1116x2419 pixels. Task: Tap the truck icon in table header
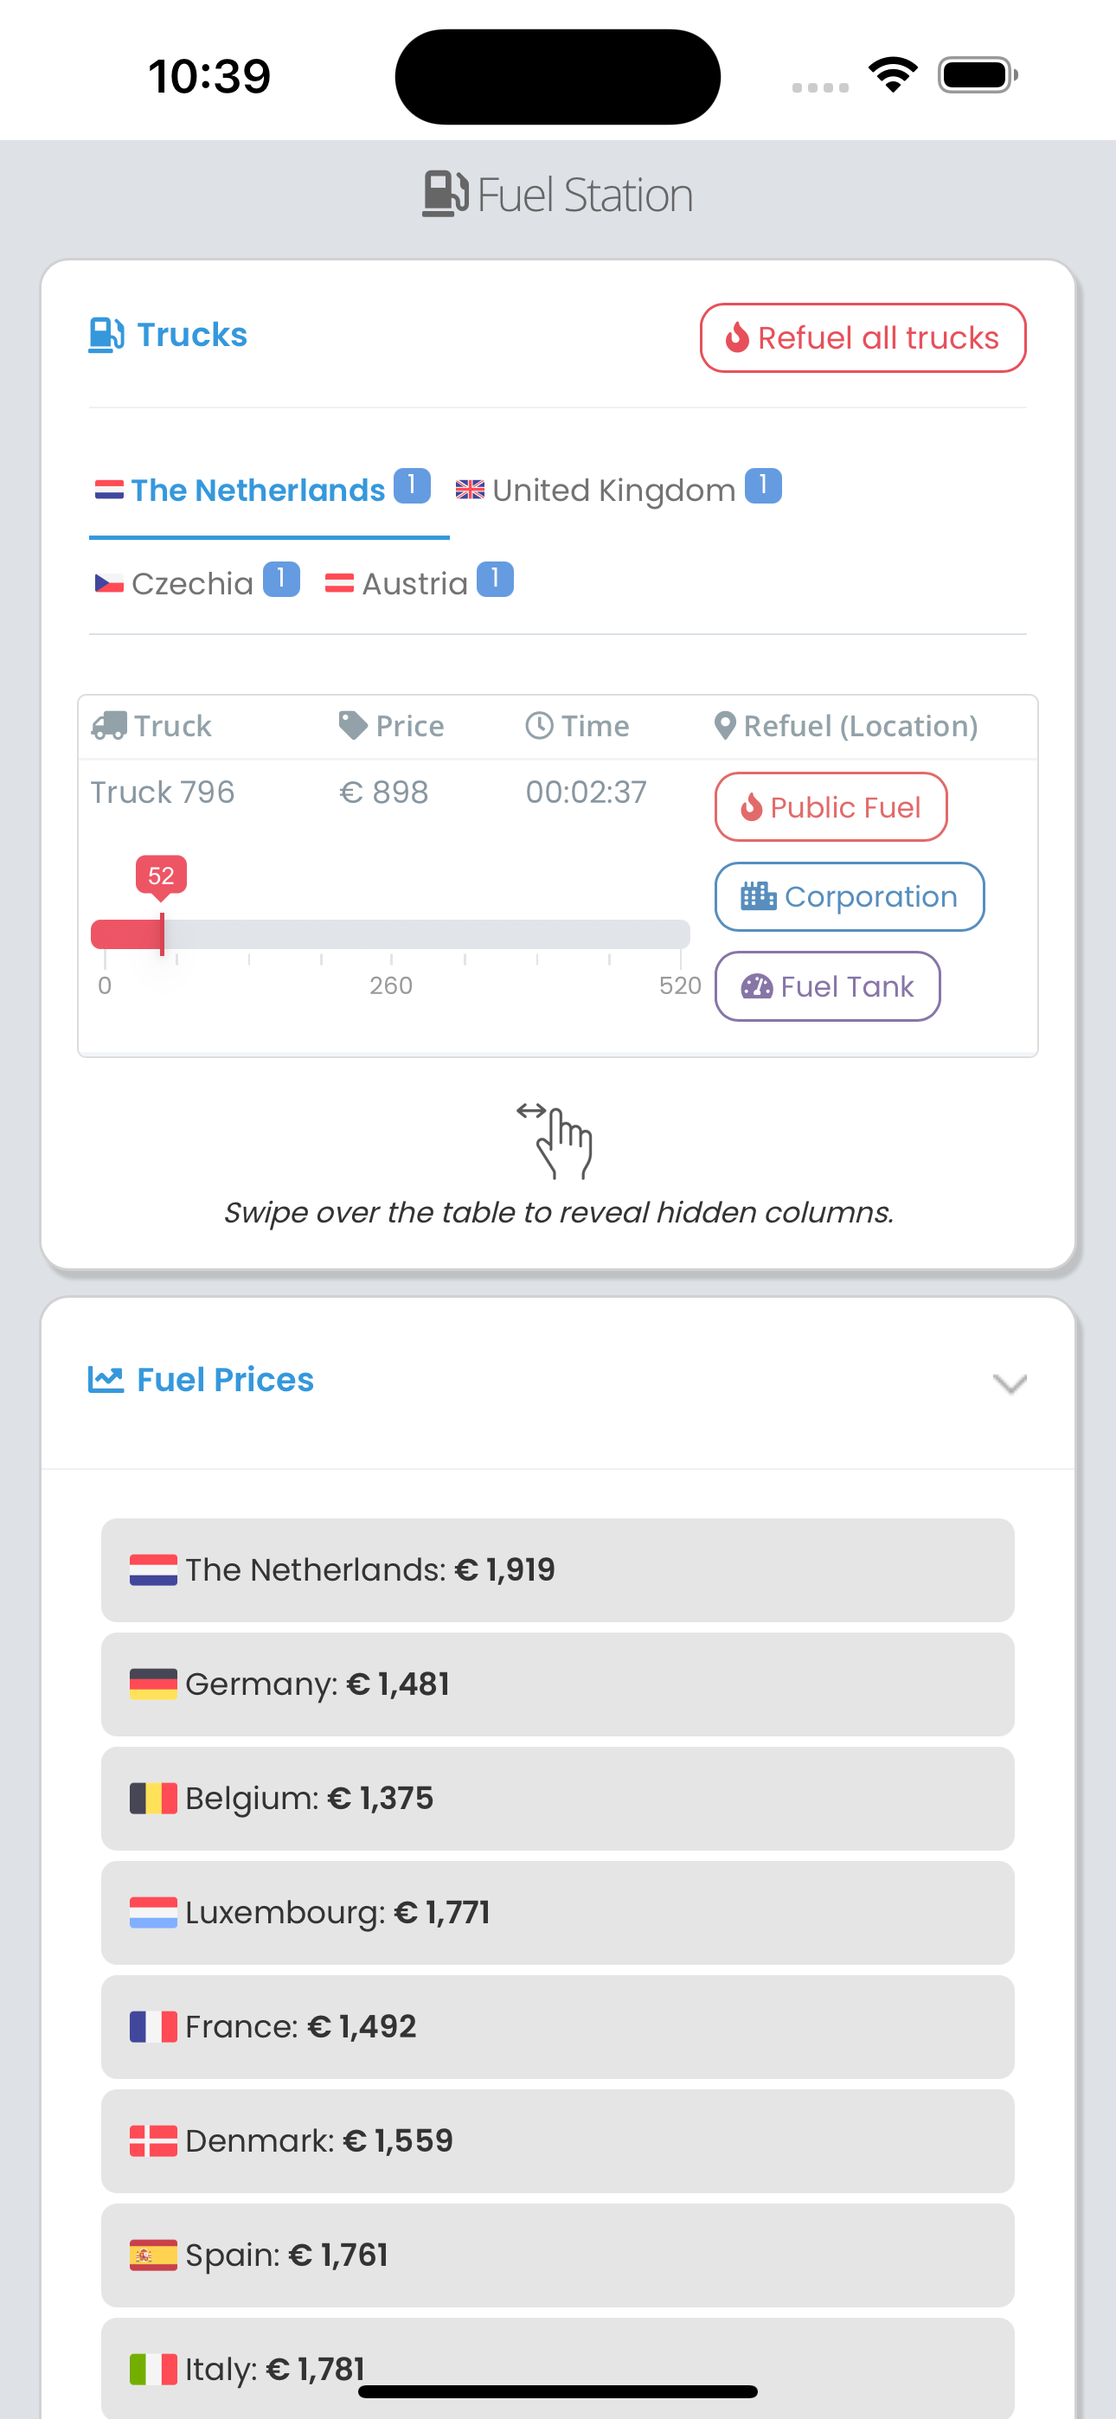tap(109, 726)
